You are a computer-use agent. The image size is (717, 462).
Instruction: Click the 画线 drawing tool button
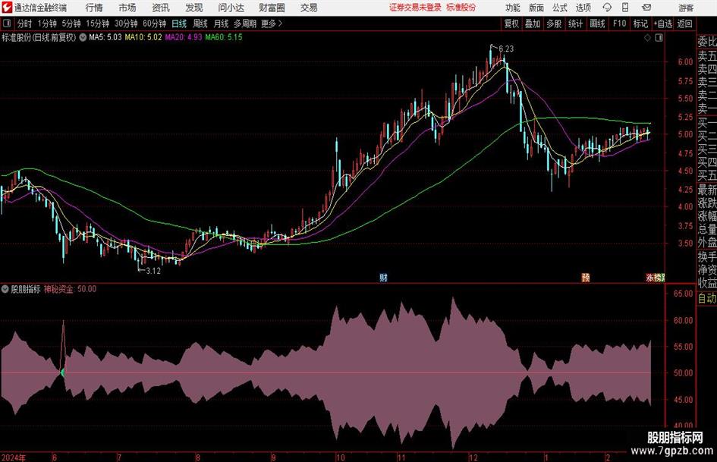pyautogui.click(x=597, y=24)
